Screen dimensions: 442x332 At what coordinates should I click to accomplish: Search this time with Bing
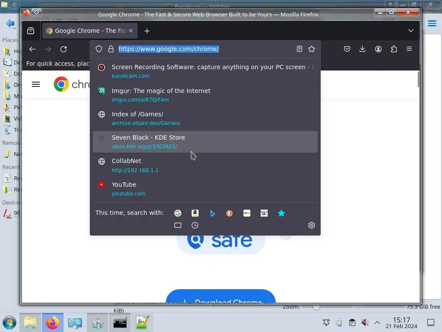[212, 213]
